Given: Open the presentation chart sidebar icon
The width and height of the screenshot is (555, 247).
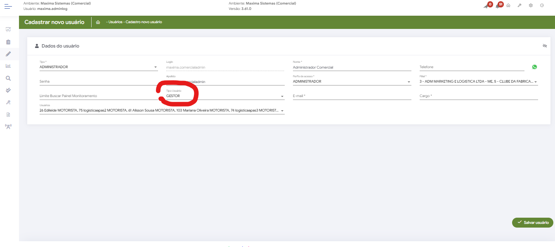Looking at the screenshot, I should pos(8,29).
